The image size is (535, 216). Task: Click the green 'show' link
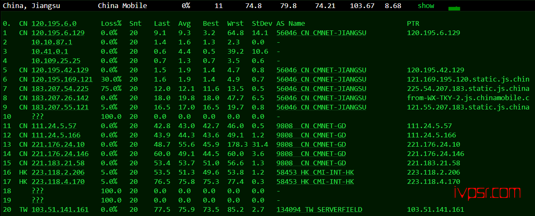click(x=426, y=5)
